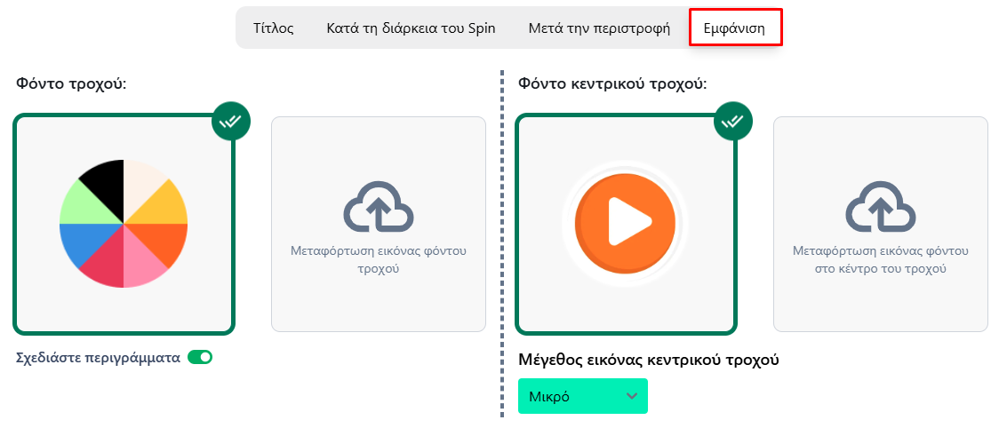Screen dimensions: 1007x428
Task: Click the checkmark badge on wheel background
Action: (231, 120)
